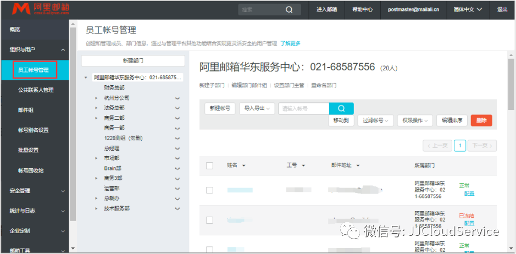Click into the 请输入帐号 input field
This screenshot has width=516, height=254.
coord(304,108)
